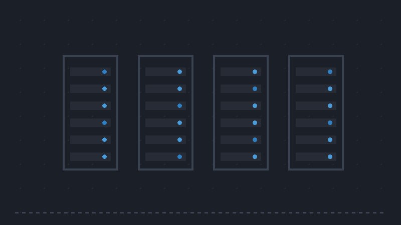Click bottom slot LED in second rack
This screenshot has height=225, width=401.
click(180, 157)
